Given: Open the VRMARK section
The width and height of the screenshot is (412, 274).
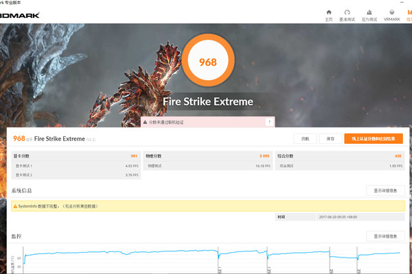Looking at the screenshot, I should point(392,16).
